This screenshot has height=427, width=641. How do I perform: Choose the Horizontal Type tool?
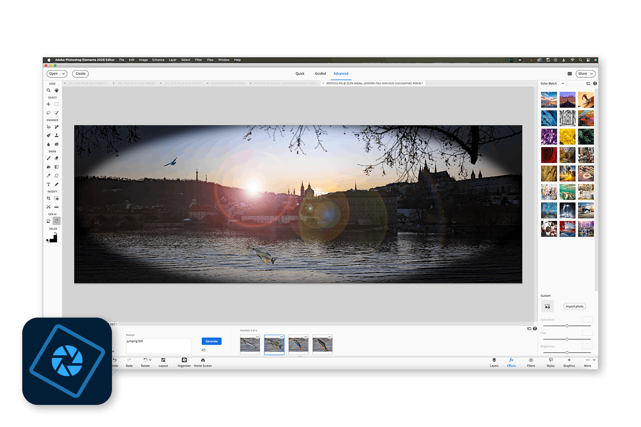click(x=48, y=184)
